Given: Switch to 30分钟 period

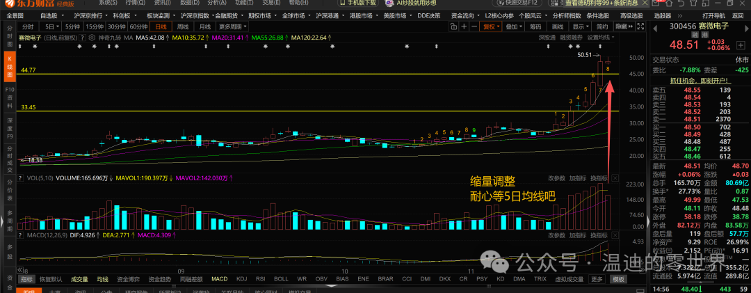Looking at the screenshot, I should click(117, 26).
